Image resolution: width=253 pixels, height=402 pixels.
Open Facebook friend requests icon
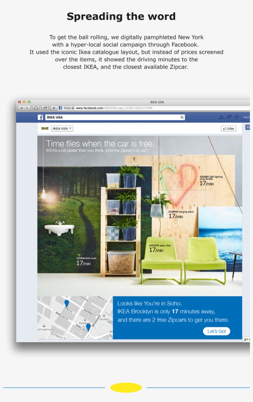click(x=221, y=117)
